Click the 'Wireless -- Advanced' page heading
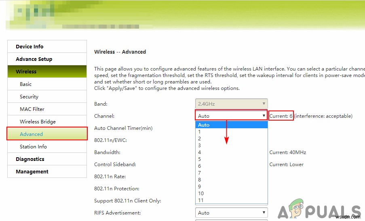Screen dimensions: 365x221 (120, 52)
